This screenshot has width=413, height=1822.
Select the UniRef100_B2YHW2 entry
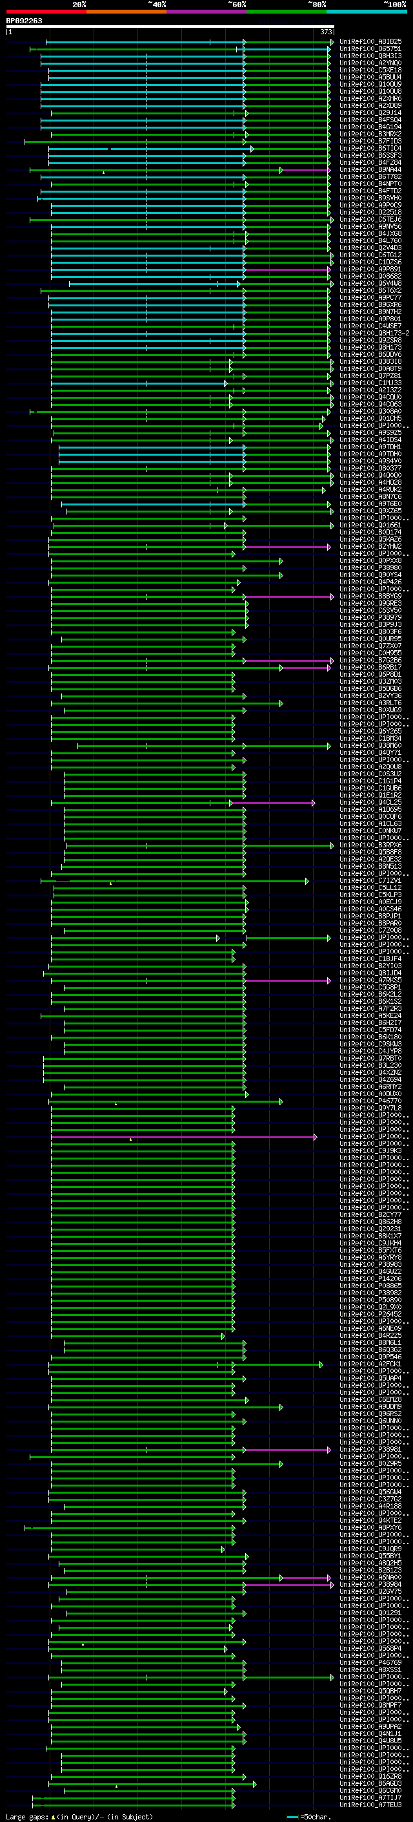pyautogui.click(x=370, y=546)
